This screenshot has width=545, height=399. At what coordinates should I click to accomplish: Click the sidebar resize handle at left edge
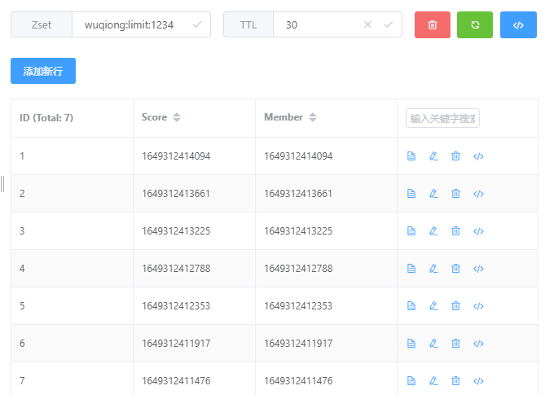pyautogui.click(x=2, y=184)
